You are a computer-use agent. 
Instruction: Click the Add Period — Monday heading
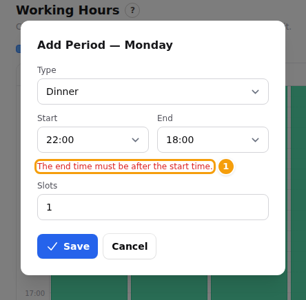tap(105, 45)
